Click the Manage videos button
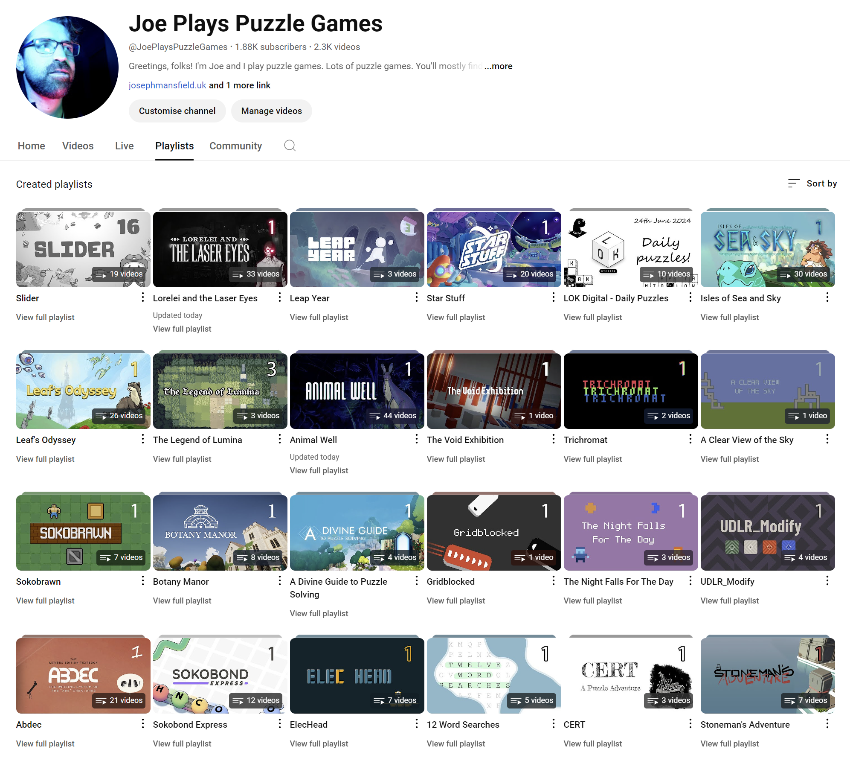This screenshot has height=758, width=850. click(x=272, y=111)
